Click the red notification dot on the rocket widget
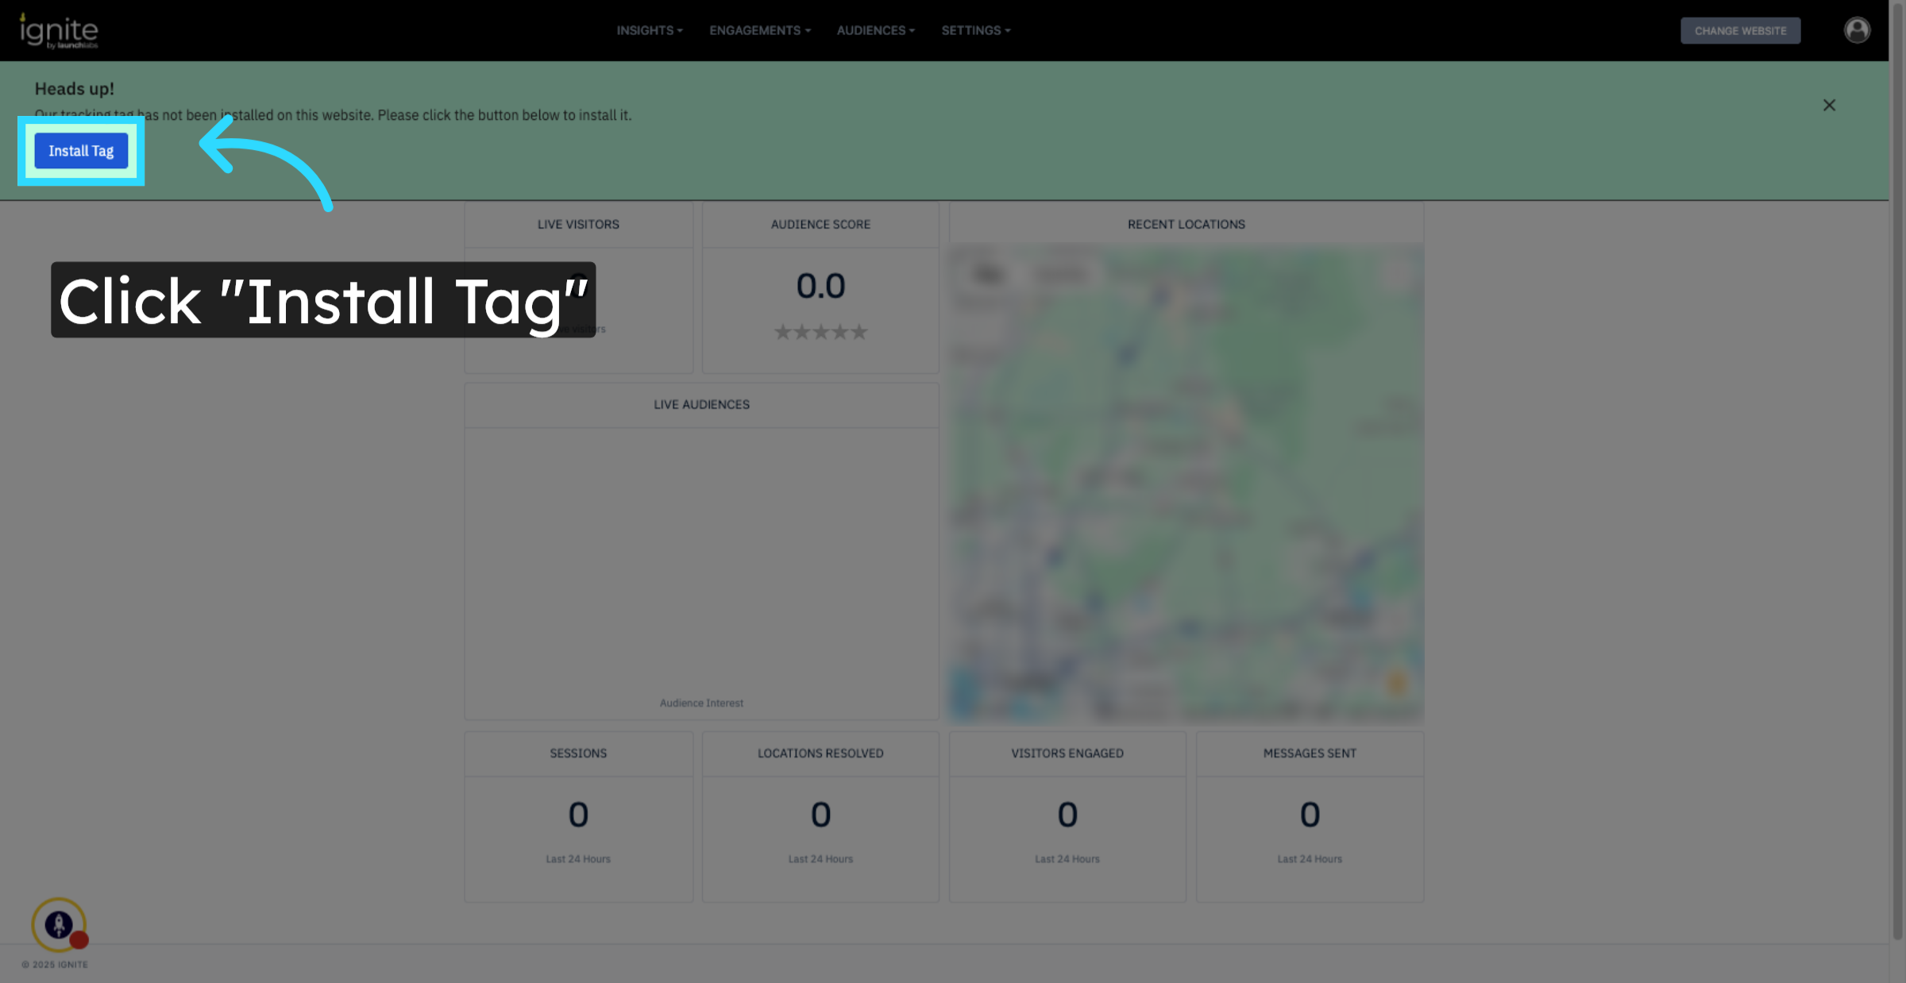The height and width of the screenshot is (983, 1906). [x=79, y=940]
